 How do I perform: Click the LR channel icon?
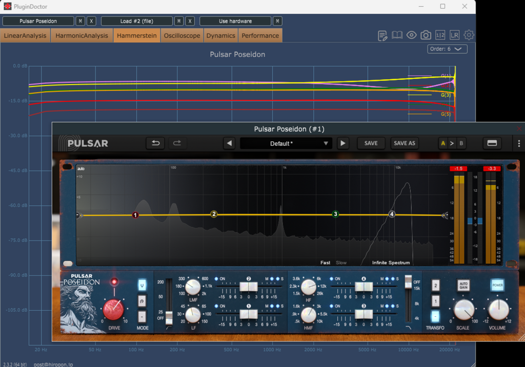click(454, 35)
